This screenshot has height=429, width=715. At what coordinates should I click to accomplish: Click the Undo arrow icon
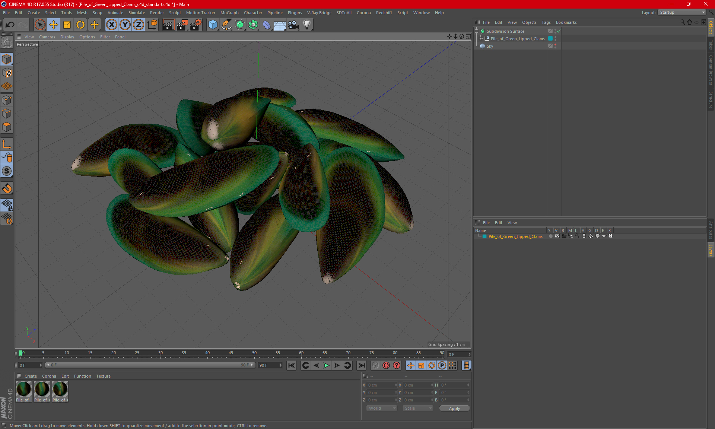10,25
